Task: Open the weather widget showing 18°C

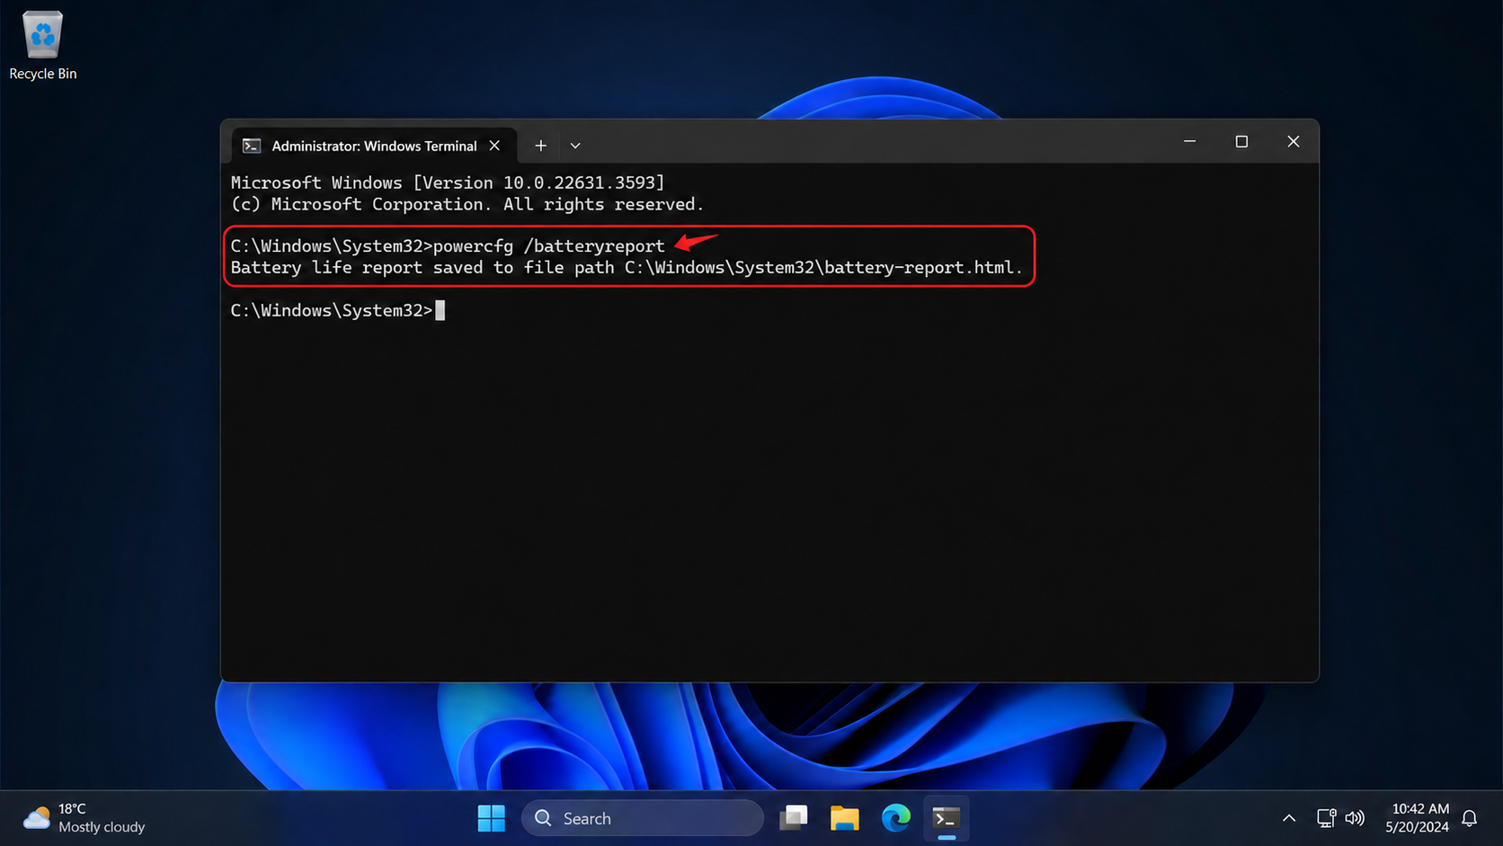Action: [x=84, y=818]
